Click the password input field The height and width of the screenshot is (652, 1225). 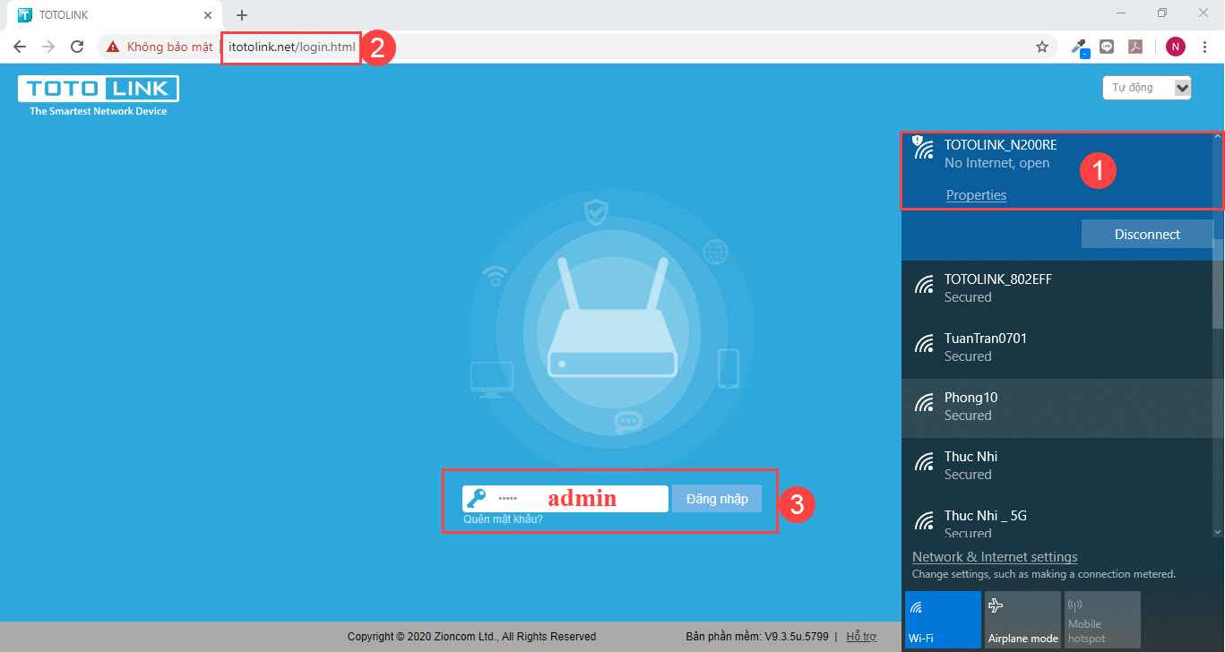pos(565,499)
